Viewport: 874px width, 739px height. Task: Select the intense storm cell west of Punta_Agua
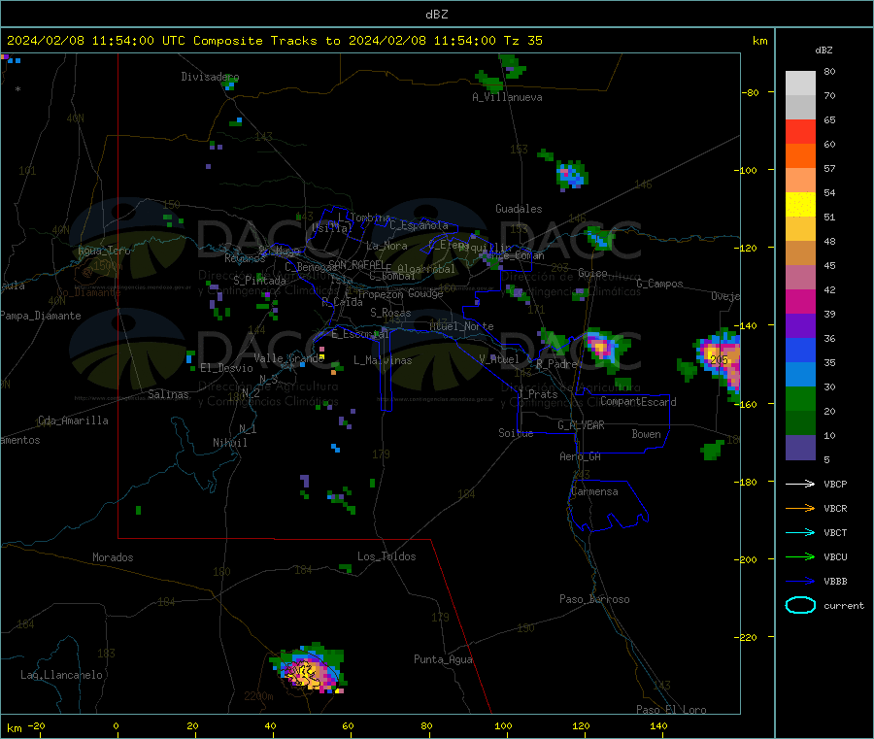click(x=310, y=669)
